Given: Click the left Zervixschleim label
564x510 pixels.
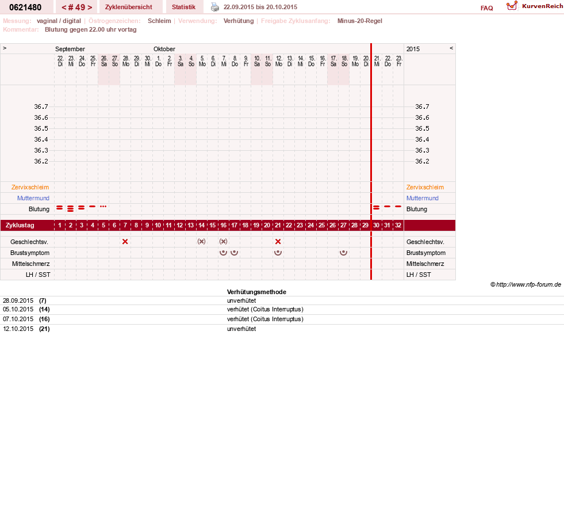Looking at the screenshot, I should click(30, 187).
